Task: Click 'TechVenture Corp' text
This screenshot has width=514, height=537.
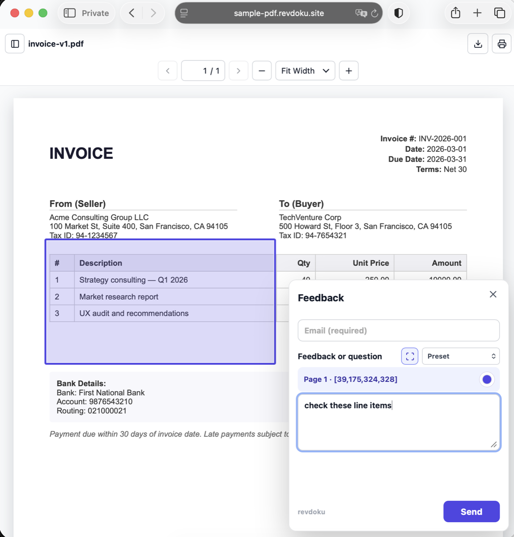Action: [310, 217]
